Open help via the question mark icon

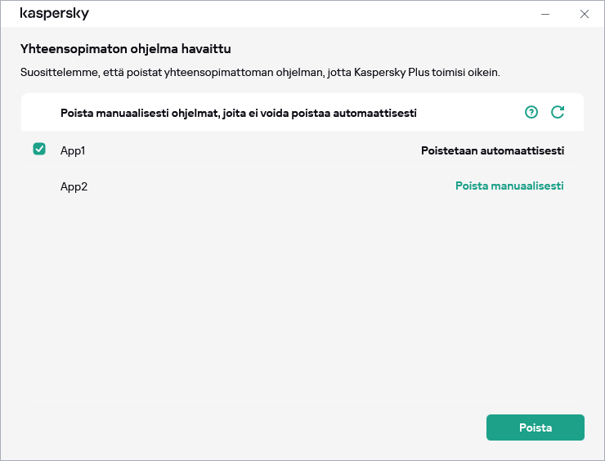pos(531,112)
